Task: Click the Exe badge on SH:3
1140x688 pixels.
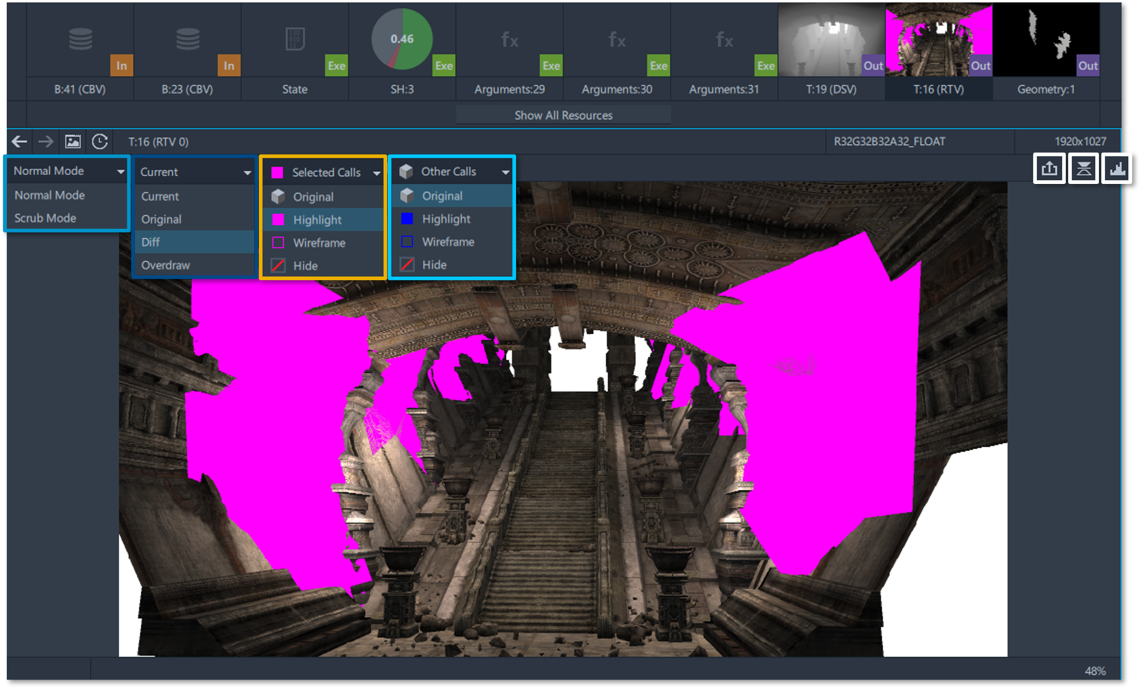Action: point(444,66)
